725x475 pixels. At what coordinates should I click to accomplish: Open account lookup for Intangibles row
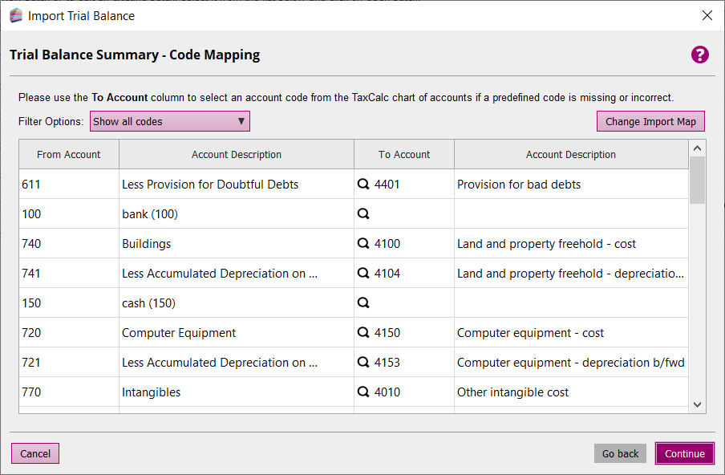click(x=363, y=392)
